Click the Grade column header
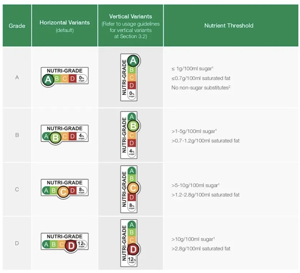 click(x=17, y=26)
